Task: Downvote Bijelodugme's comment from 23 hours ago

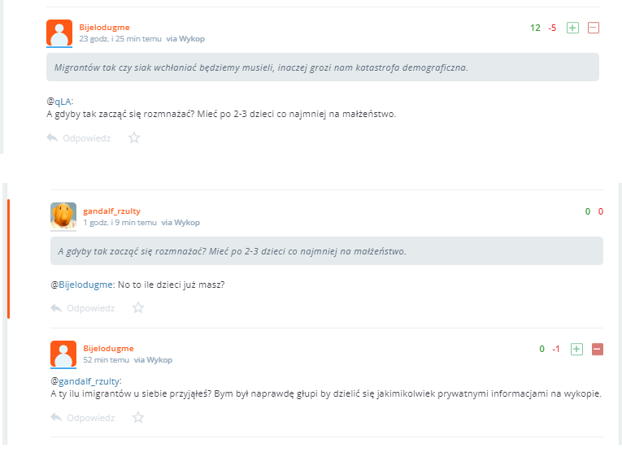Action: point(594,28)
